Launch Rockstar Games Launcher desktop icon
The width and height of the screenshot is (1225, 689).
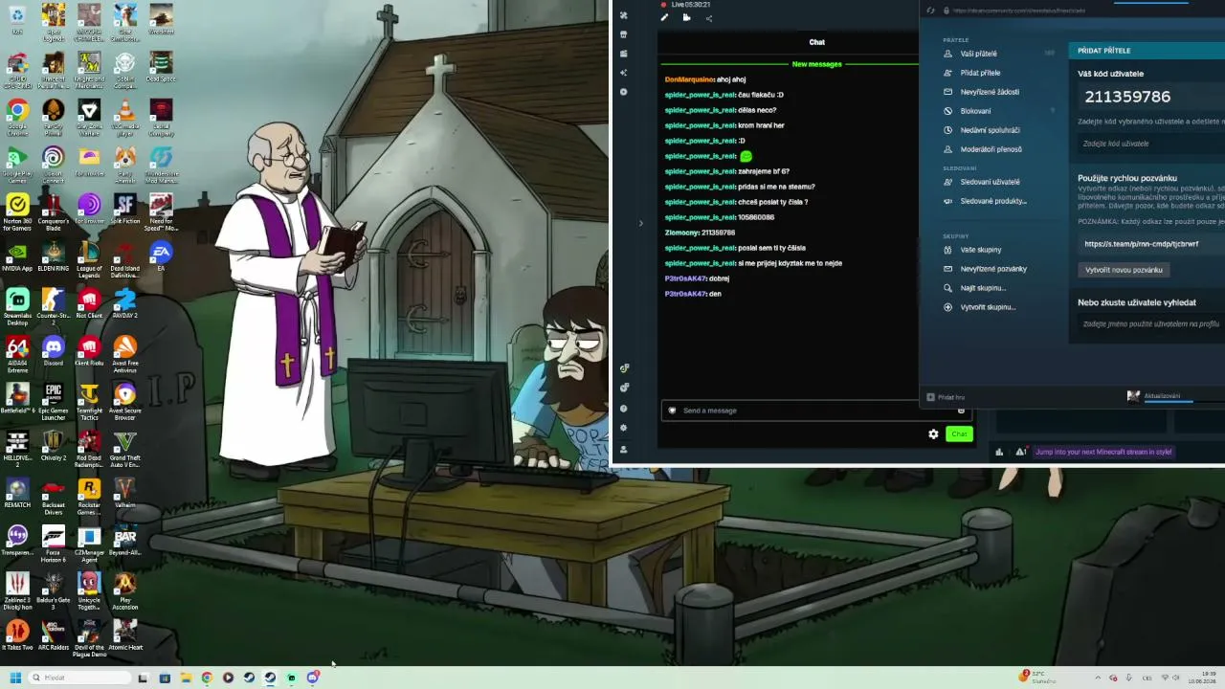tap(89, 497)
